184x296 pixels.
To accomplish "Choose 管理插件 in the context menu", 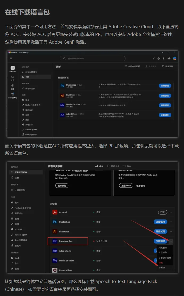I will click(163, 253).
